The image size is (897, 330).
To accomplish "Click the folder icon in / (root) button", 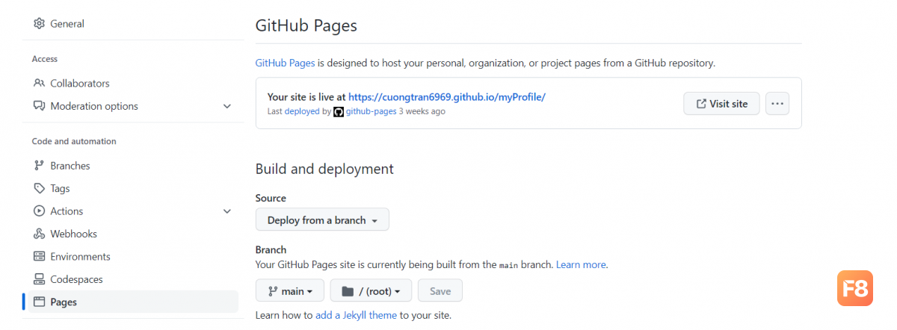I will pyautogui.click(x=348, y=291).
